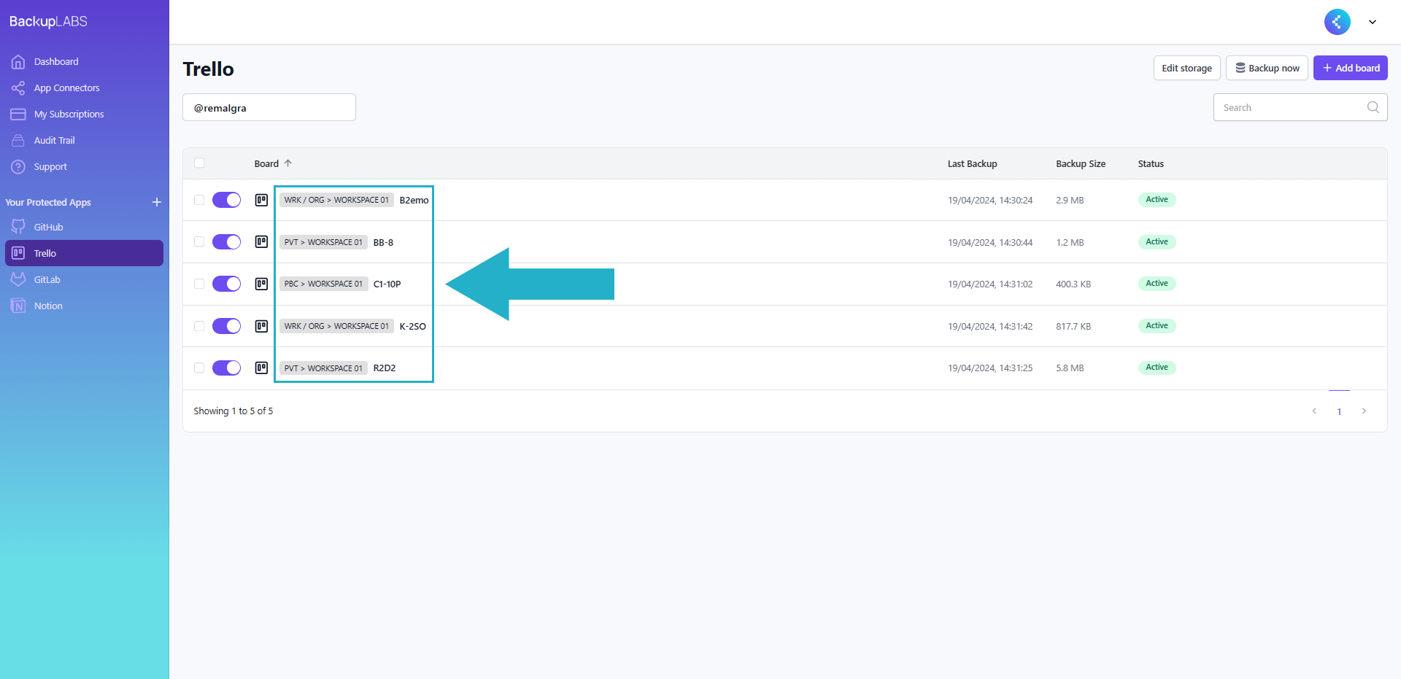Click the K-2SO board name
This screenshot has width=1401, height=679.
point(413,326)
